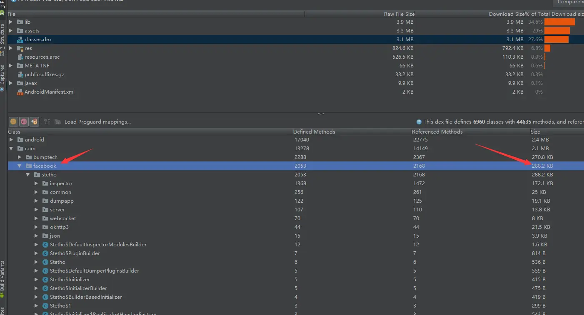Screen dimensions: 584x315
Task: Click the META-INF folder icon
Action: [x=20, y=65]
